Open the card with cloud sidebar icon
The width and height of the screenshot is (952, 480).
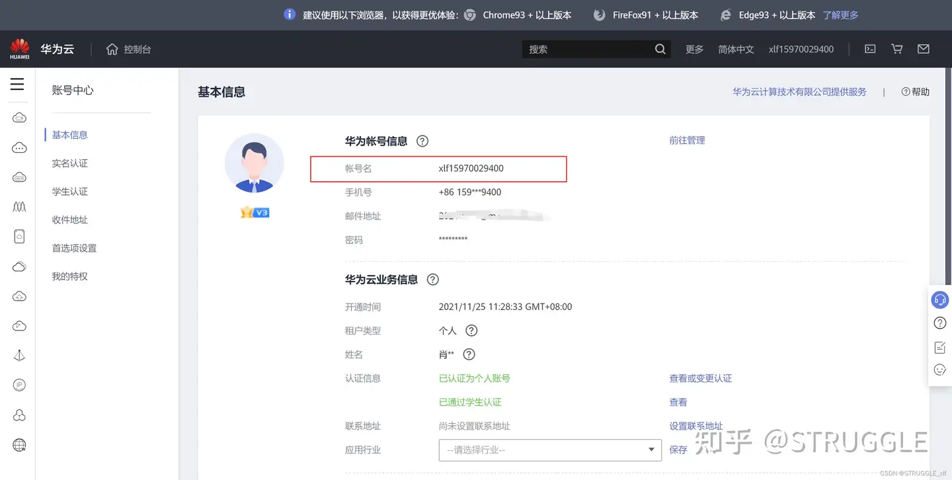[x=19, y=237]
